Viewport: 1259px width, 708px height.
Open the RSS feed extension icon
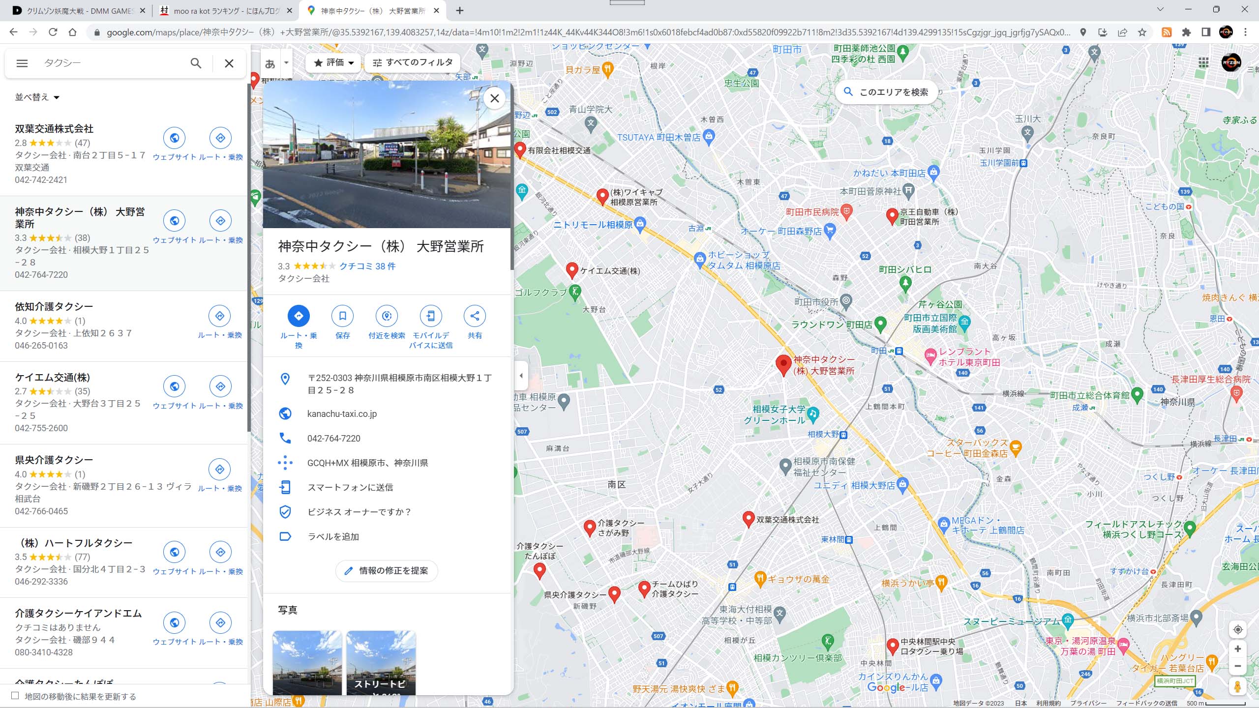point(1167,32)
